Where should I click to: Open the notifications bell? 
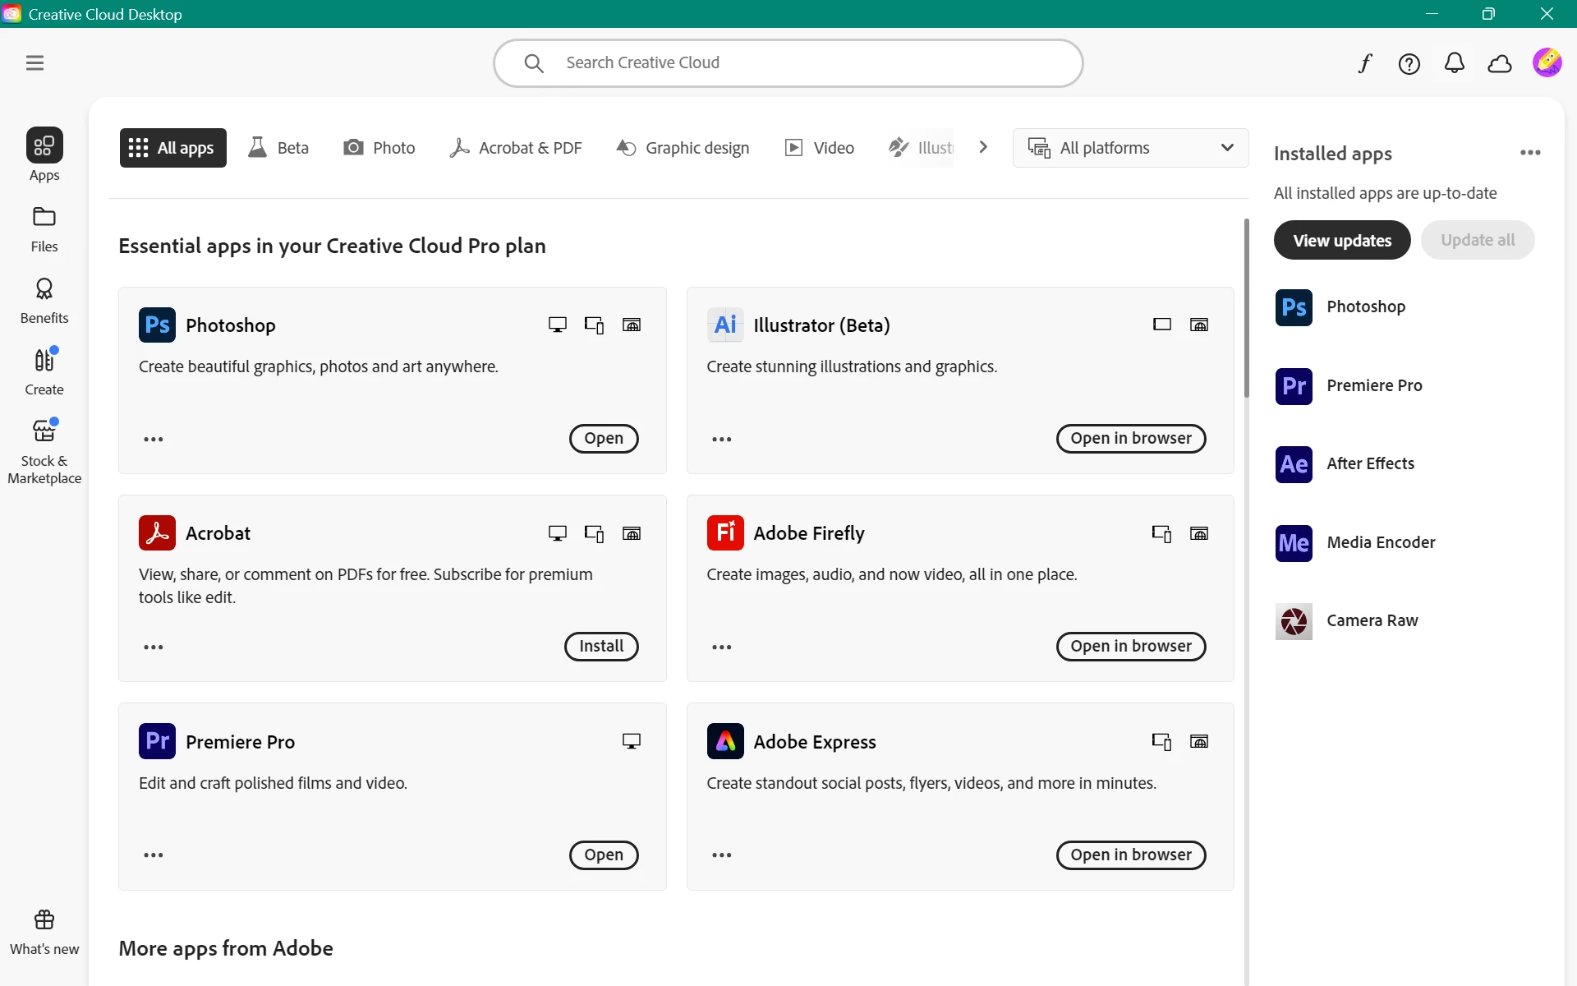coord(1454,63)
